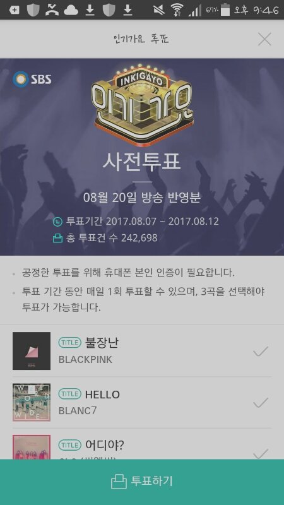Tap the SBS logo
Image resolution: width=284 pixels, height=505 pixels.
[x=32, y=80]
